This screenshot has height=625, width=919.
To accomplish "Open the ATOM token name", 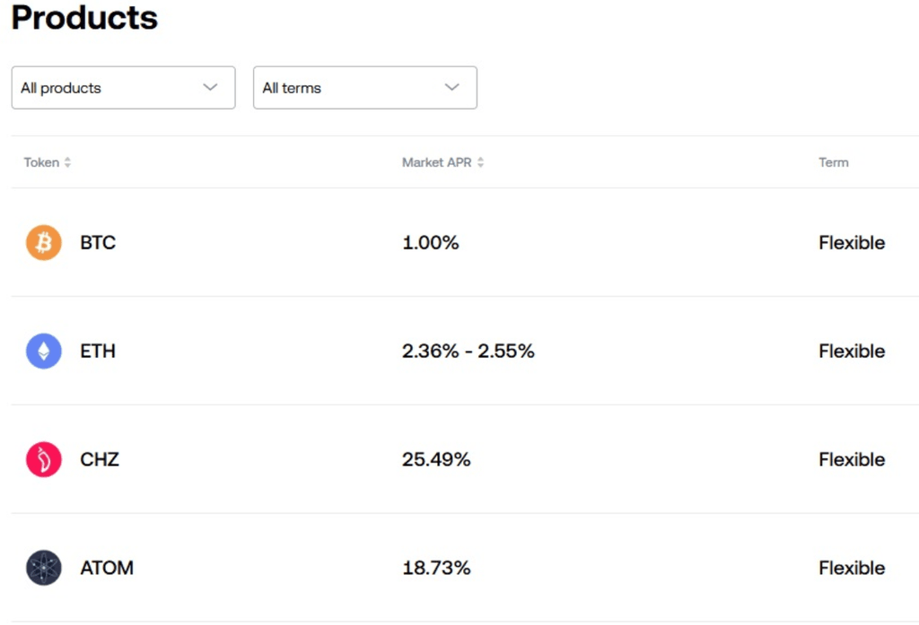I will pos(107,569).
